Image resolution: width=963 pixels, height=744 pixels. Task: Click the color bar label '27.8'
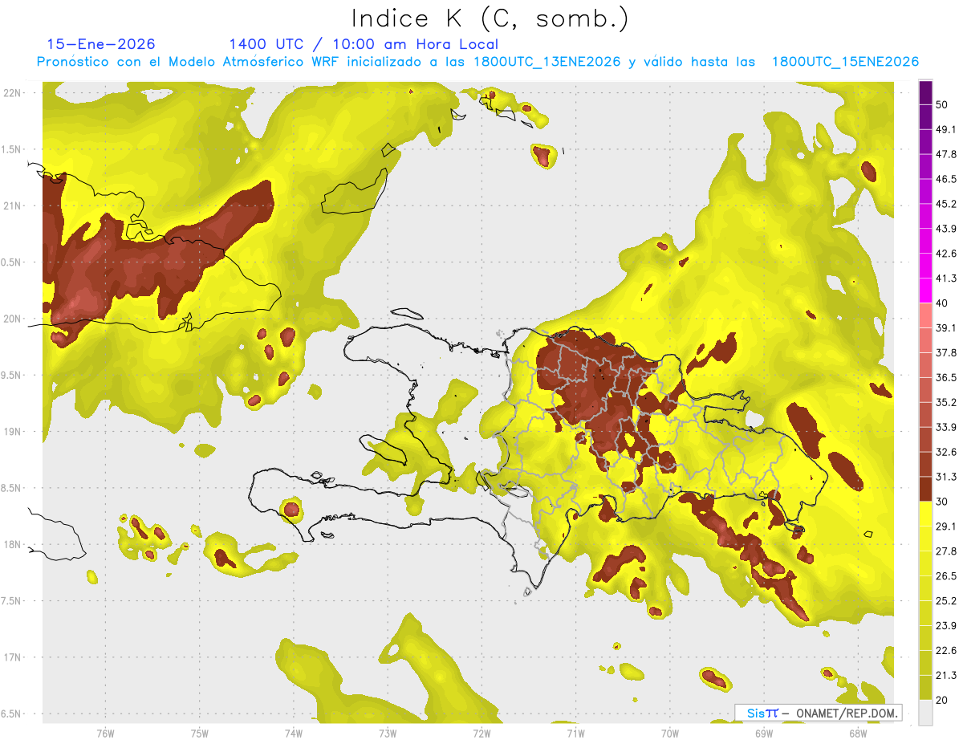point(946,551)
